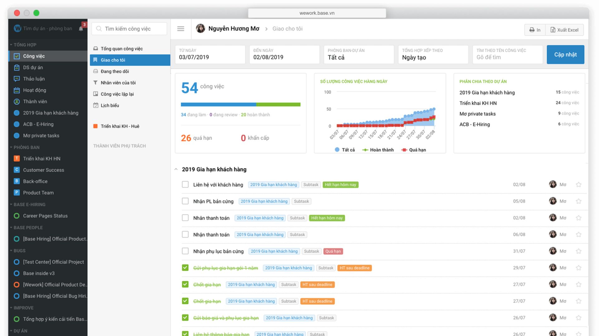Focus the Tìm kiếm công việc search field

pyautogui.click(x=129, y=29)
